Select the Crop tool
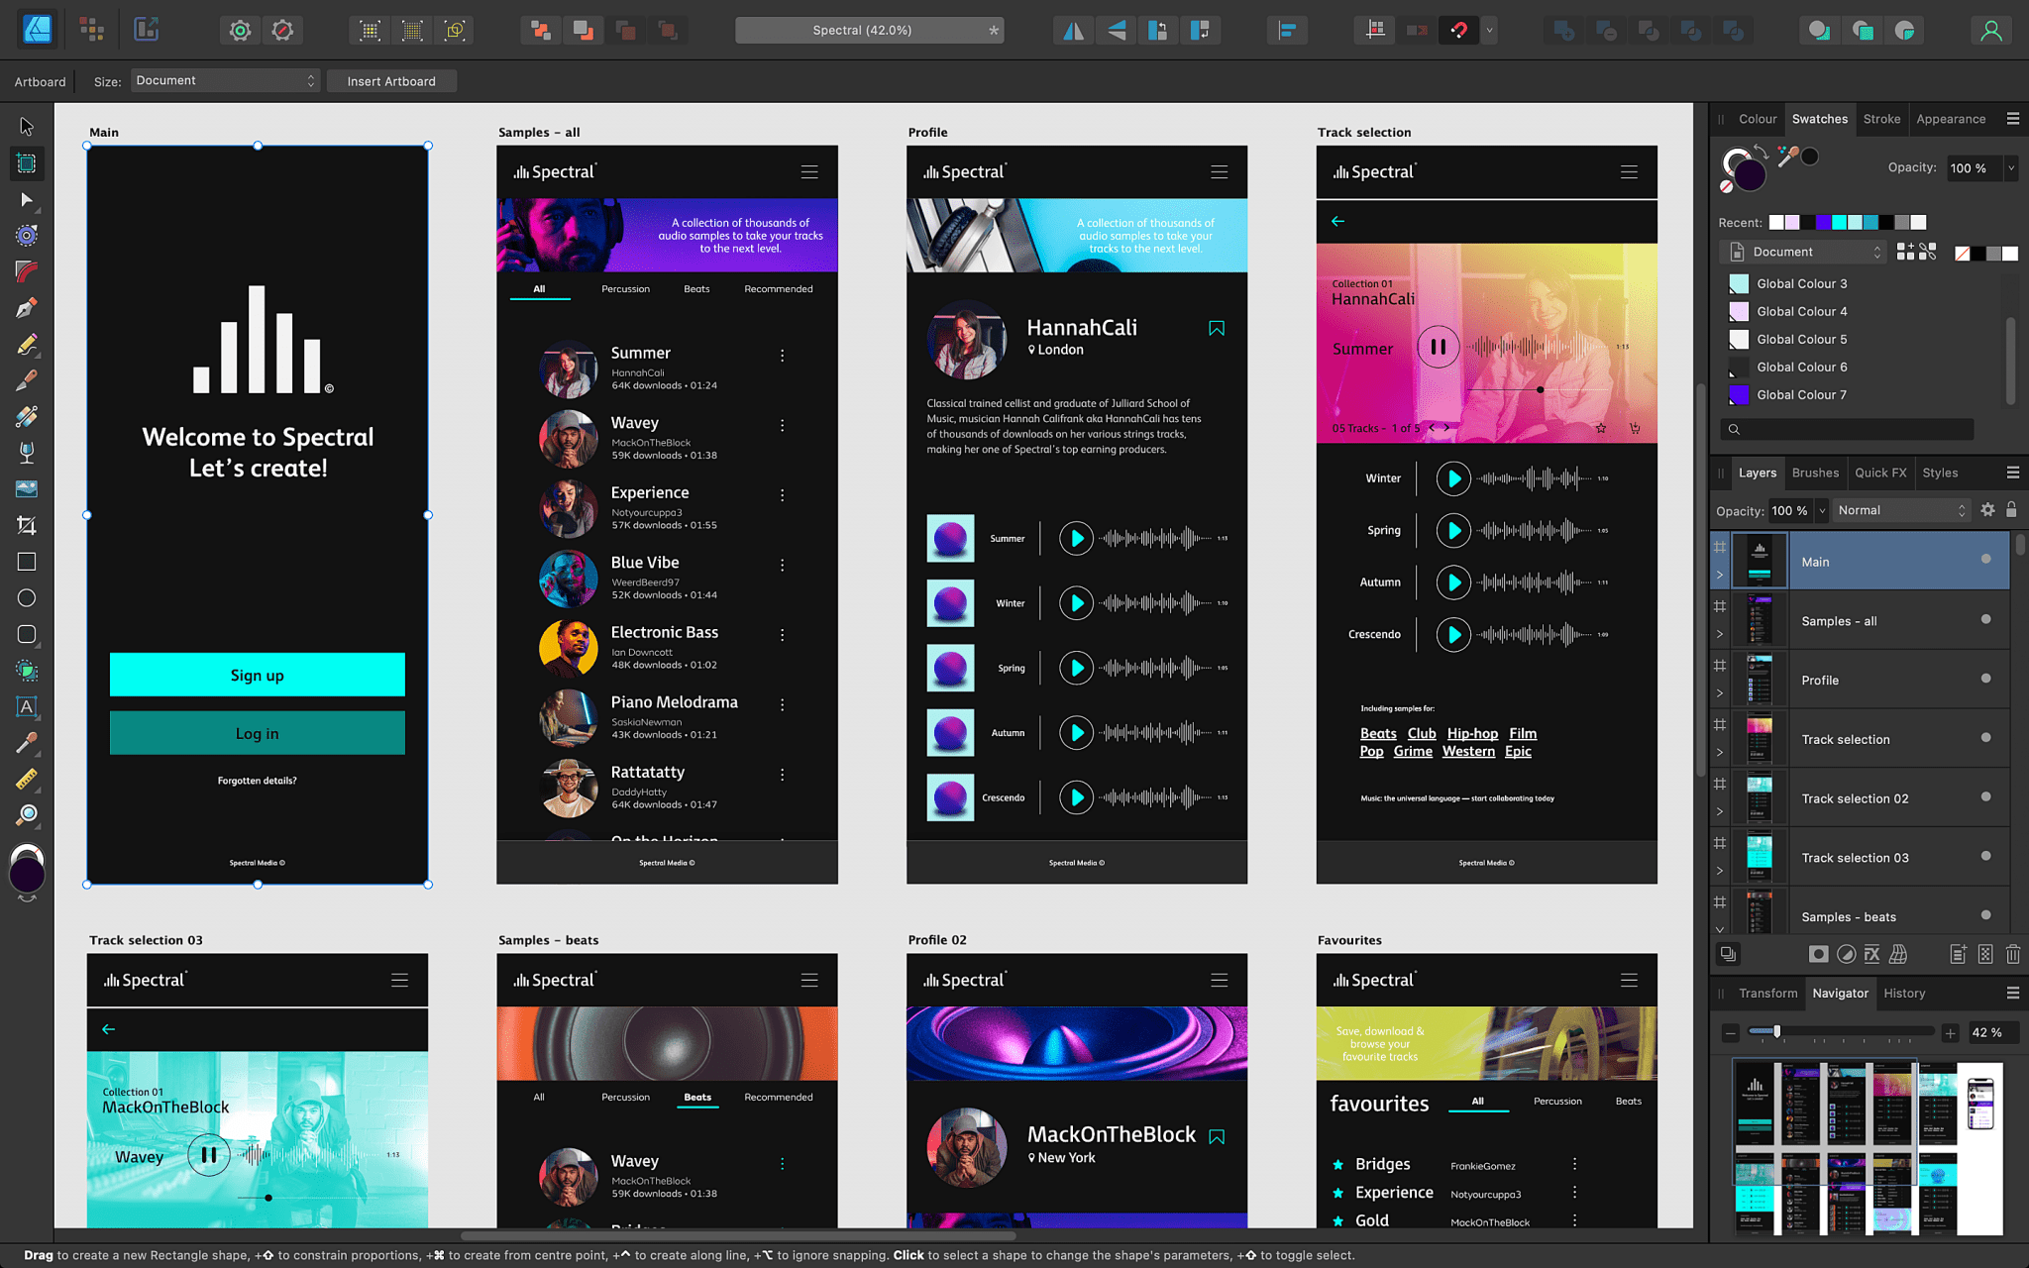2029x1268 pixels. 27,525
